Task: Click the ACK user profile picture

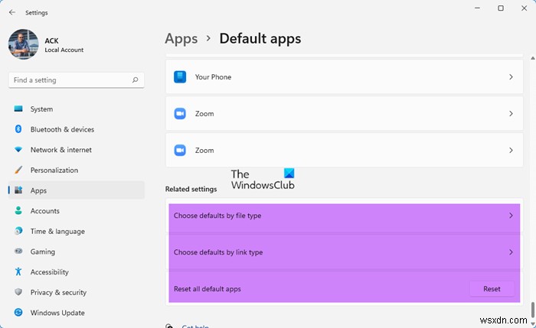Action: point(23,44)
